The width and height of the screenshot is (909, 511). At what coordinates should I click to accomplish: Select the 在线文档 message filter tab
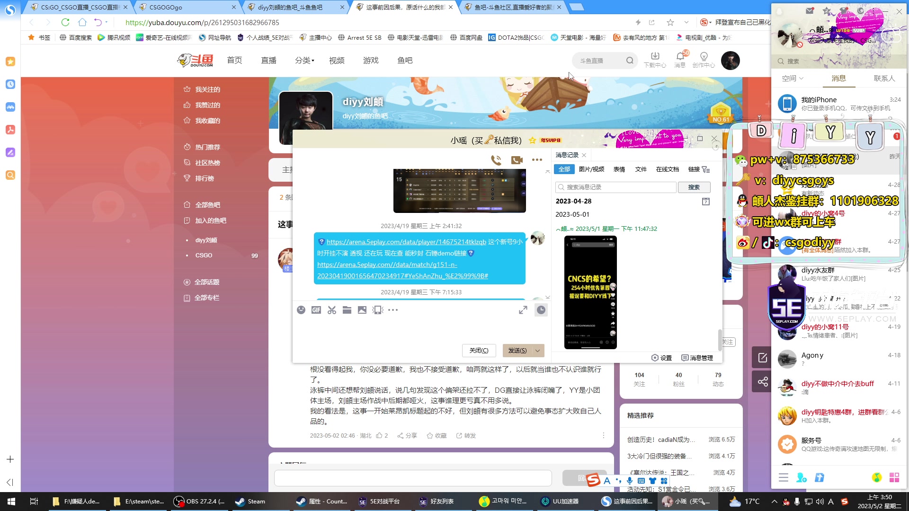pyautogui.click(x=667, y=169)
